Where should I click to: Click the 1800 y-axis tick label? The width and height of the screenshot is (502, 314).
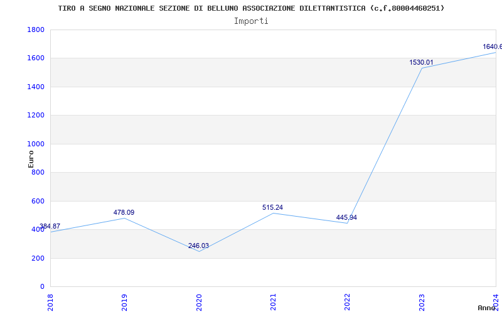click(36, 30)
